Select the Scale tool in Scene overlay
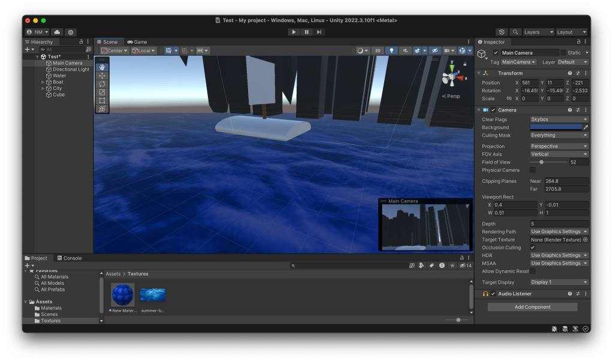Screen dimensions: 613x362 tap(102, 92)
